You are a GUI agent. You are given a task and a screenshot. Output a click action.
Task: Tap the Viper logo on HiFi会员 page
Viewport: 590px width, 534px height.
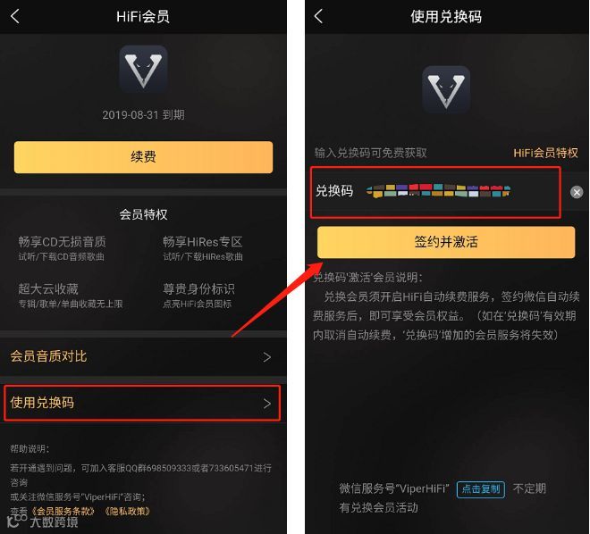point(143,69)
